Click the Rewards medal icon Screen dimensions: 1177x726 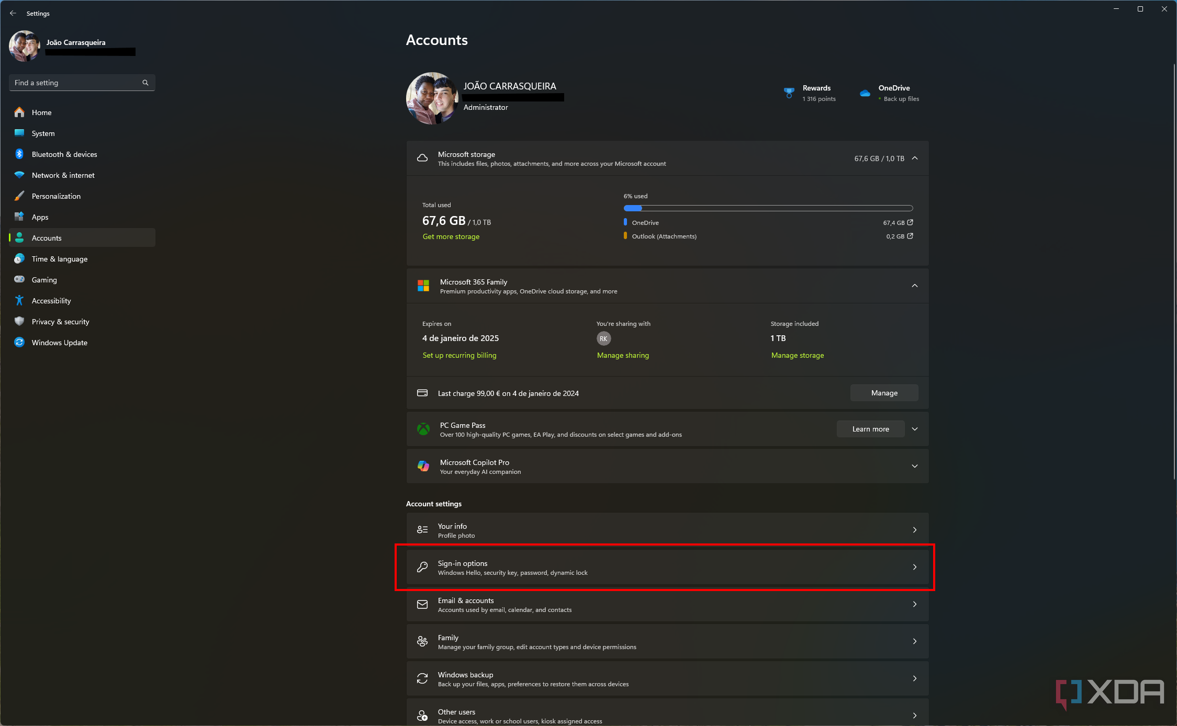coord(789,93)
